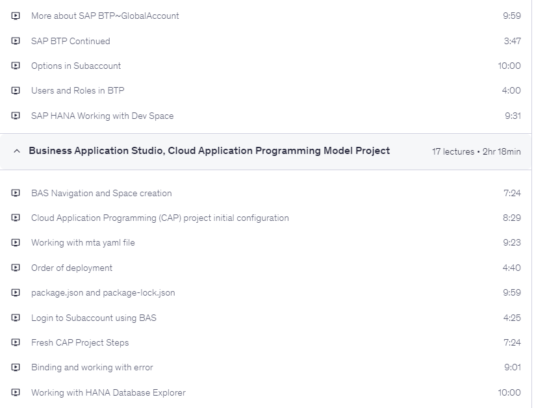Viewport: 547px width, 408px height.
Task: Click video icon beside Fresh CAP Project Steps
Action: pos(16,343)
